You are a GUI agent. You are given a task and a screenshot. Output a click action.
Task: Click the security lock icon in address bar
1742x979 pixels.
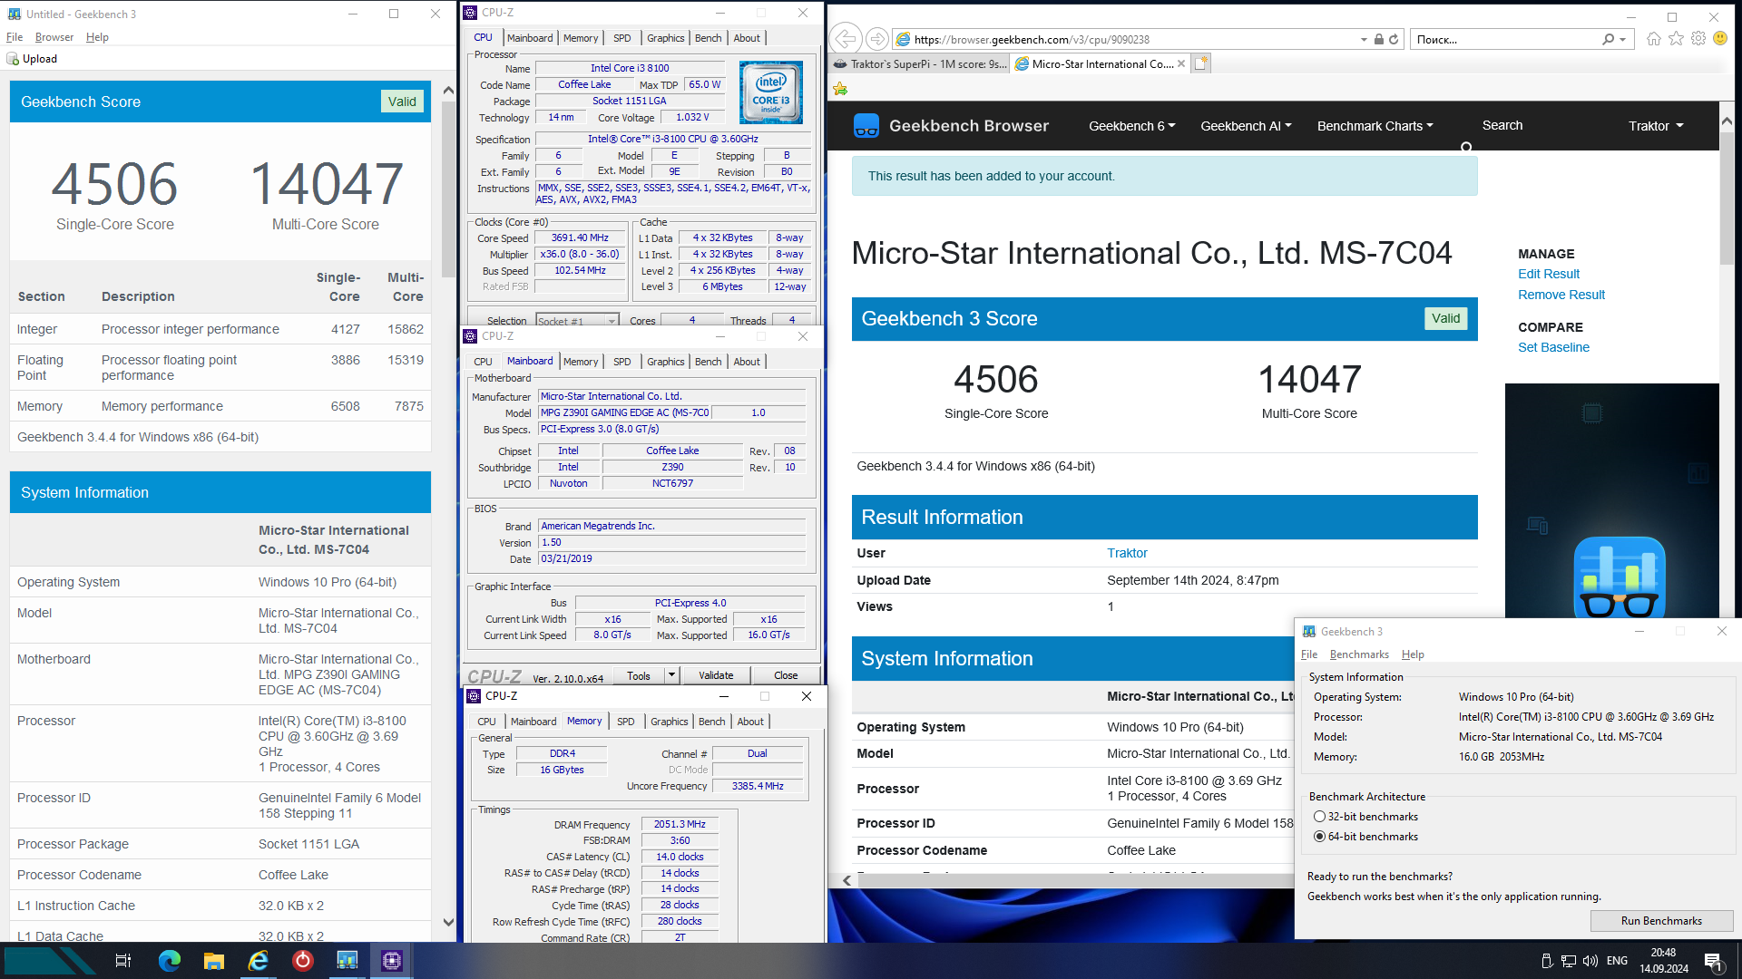point(1378,39)
